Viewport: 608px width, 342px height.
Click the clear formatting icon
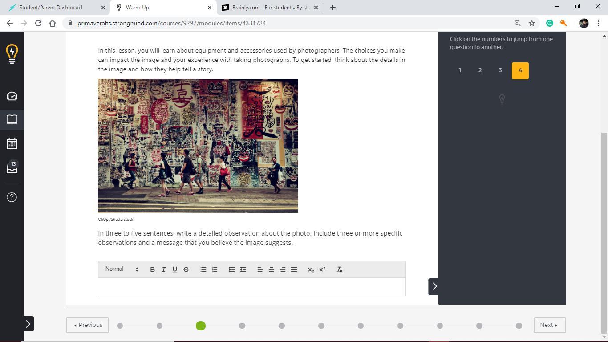coord(340,269)
